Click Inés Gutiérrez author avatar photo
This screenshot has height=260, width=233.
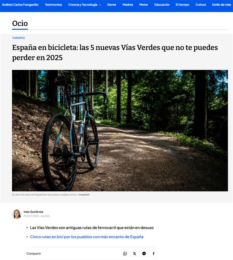17,214
